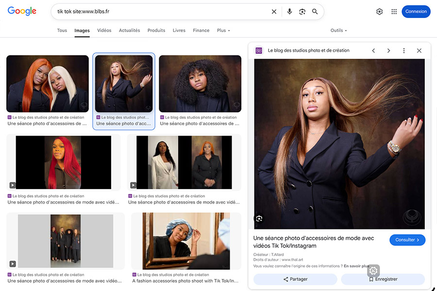Click the preview title 'Une séance photo d'accessoires de mode'
437x291 pixels.
coord(314,242)
